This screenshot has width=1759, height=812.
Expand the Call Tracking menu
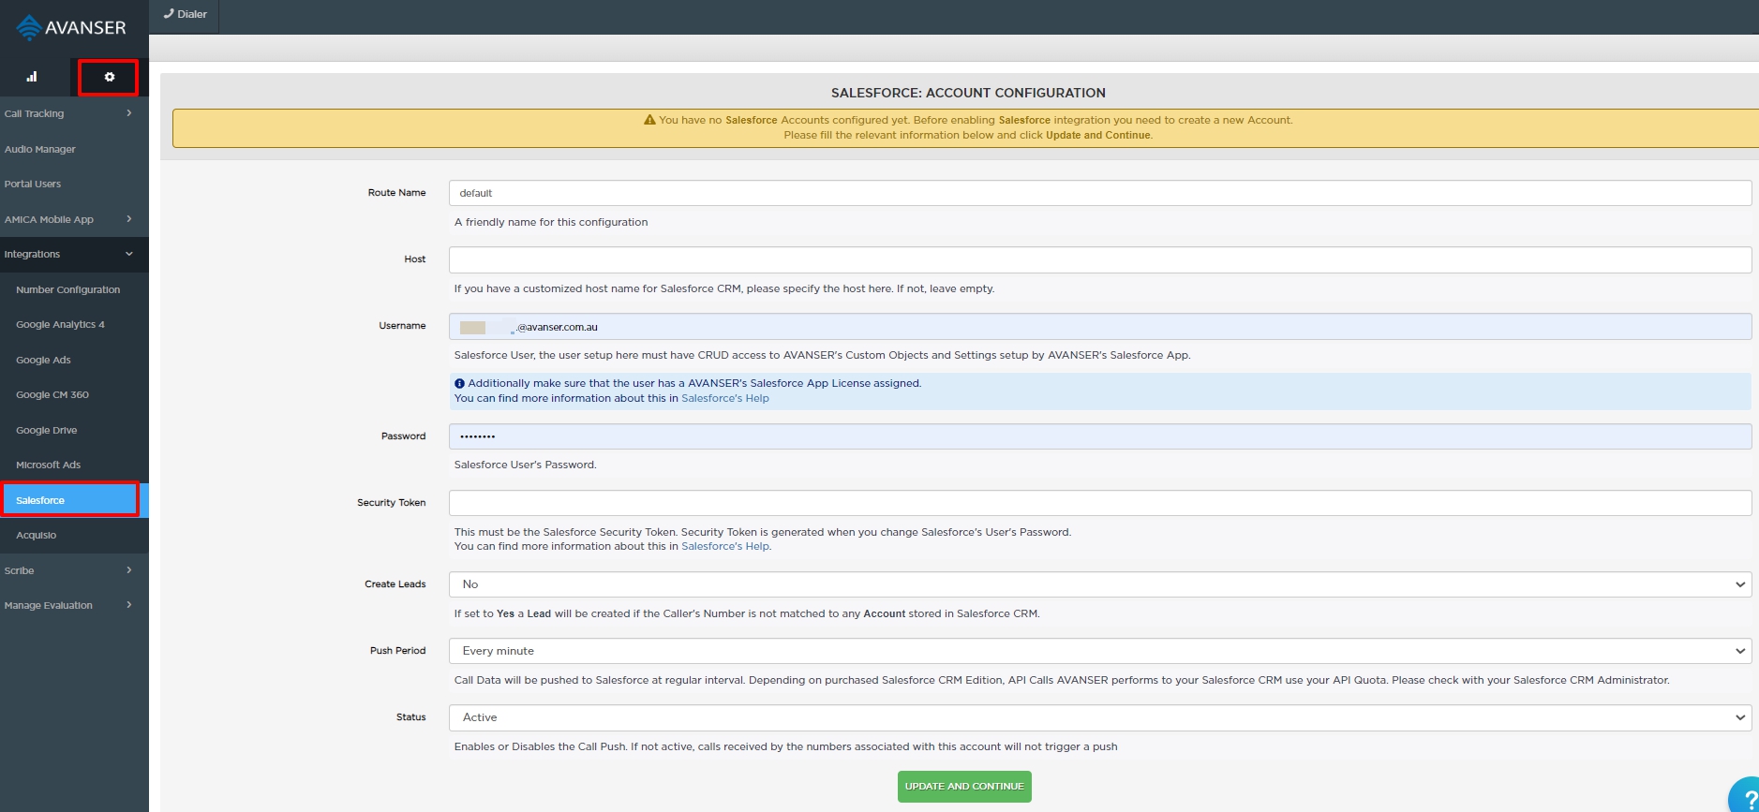(74, 113)
